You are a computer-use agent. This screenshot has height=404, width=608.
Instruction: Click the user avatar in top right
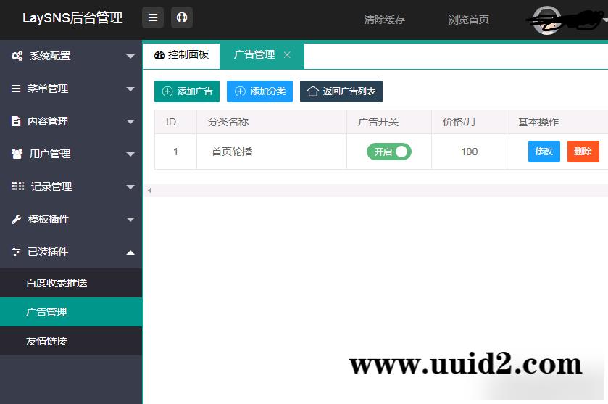(546, 20)
